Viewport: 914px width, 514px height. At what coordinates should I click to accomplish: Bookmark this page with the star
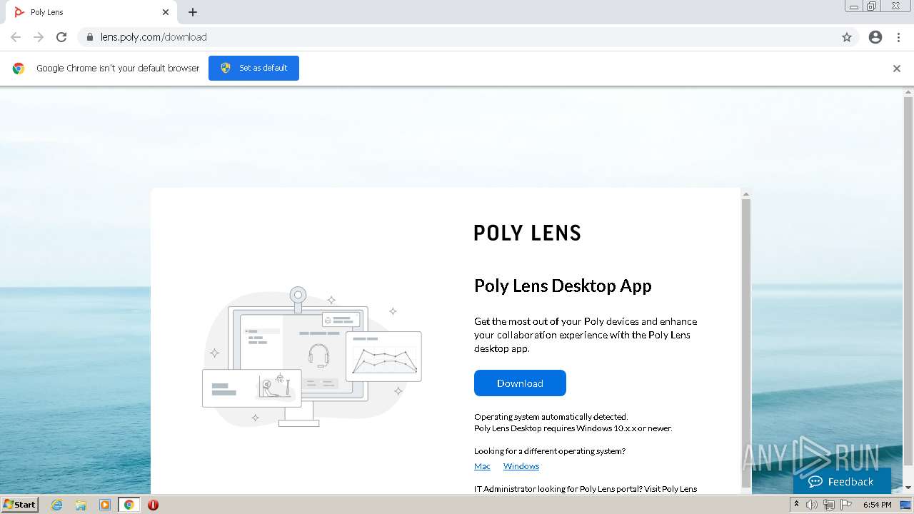pyautogui.click(x=847, y=37)
